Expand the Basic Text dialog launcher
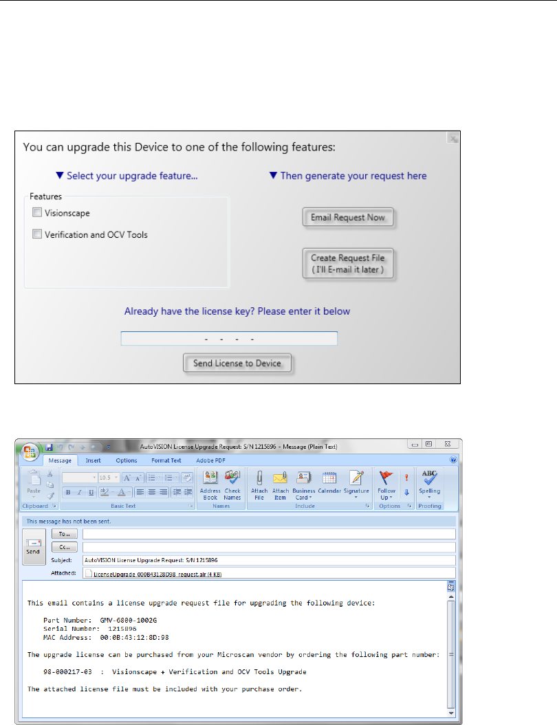557x725 pixels. pyautogui.click(x=190, y=506)
